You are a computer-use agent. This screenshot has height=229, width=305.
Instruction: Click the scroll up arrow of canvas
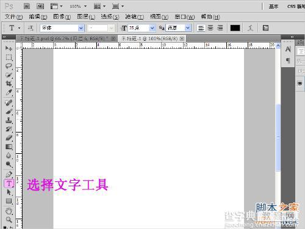278,46
